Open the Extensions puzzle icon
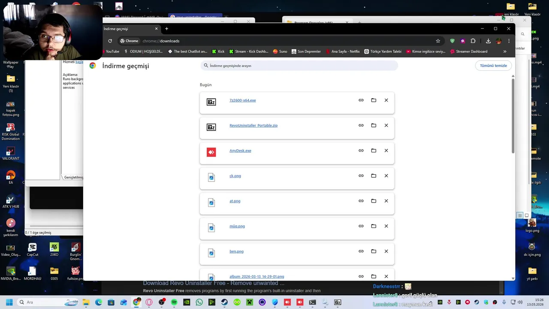 [473, 41]
